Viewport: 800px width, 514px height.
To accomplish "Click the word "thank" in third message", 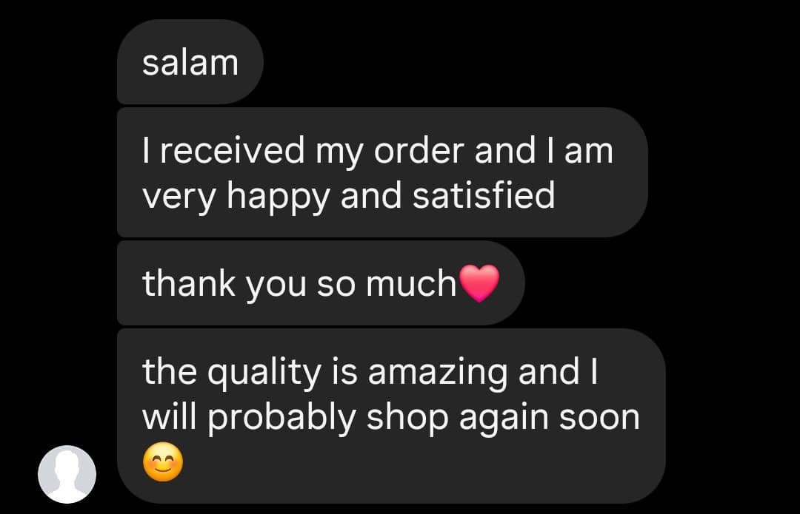I will 189,283.
